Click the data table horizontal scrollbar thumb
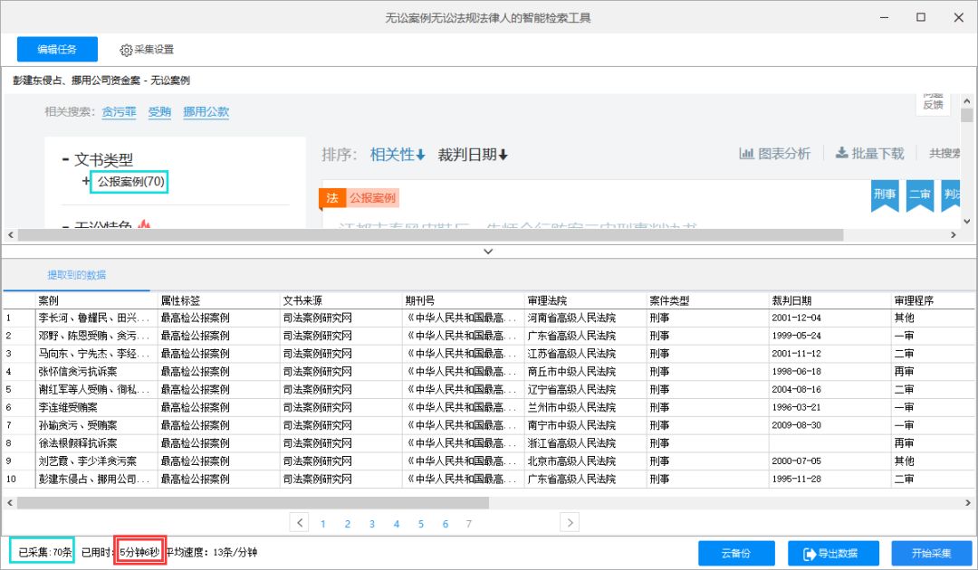Image resolution: width=978 pixels, height=570 pixels. coord(253,502)
